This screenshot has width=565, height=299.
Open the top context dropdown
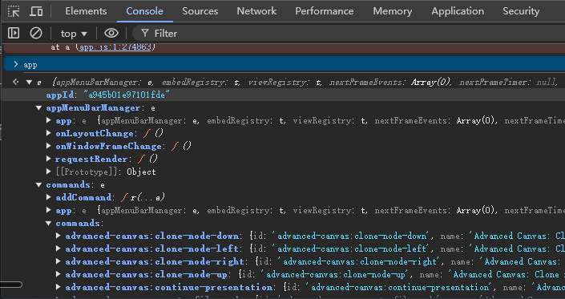(x=74, y=34)
